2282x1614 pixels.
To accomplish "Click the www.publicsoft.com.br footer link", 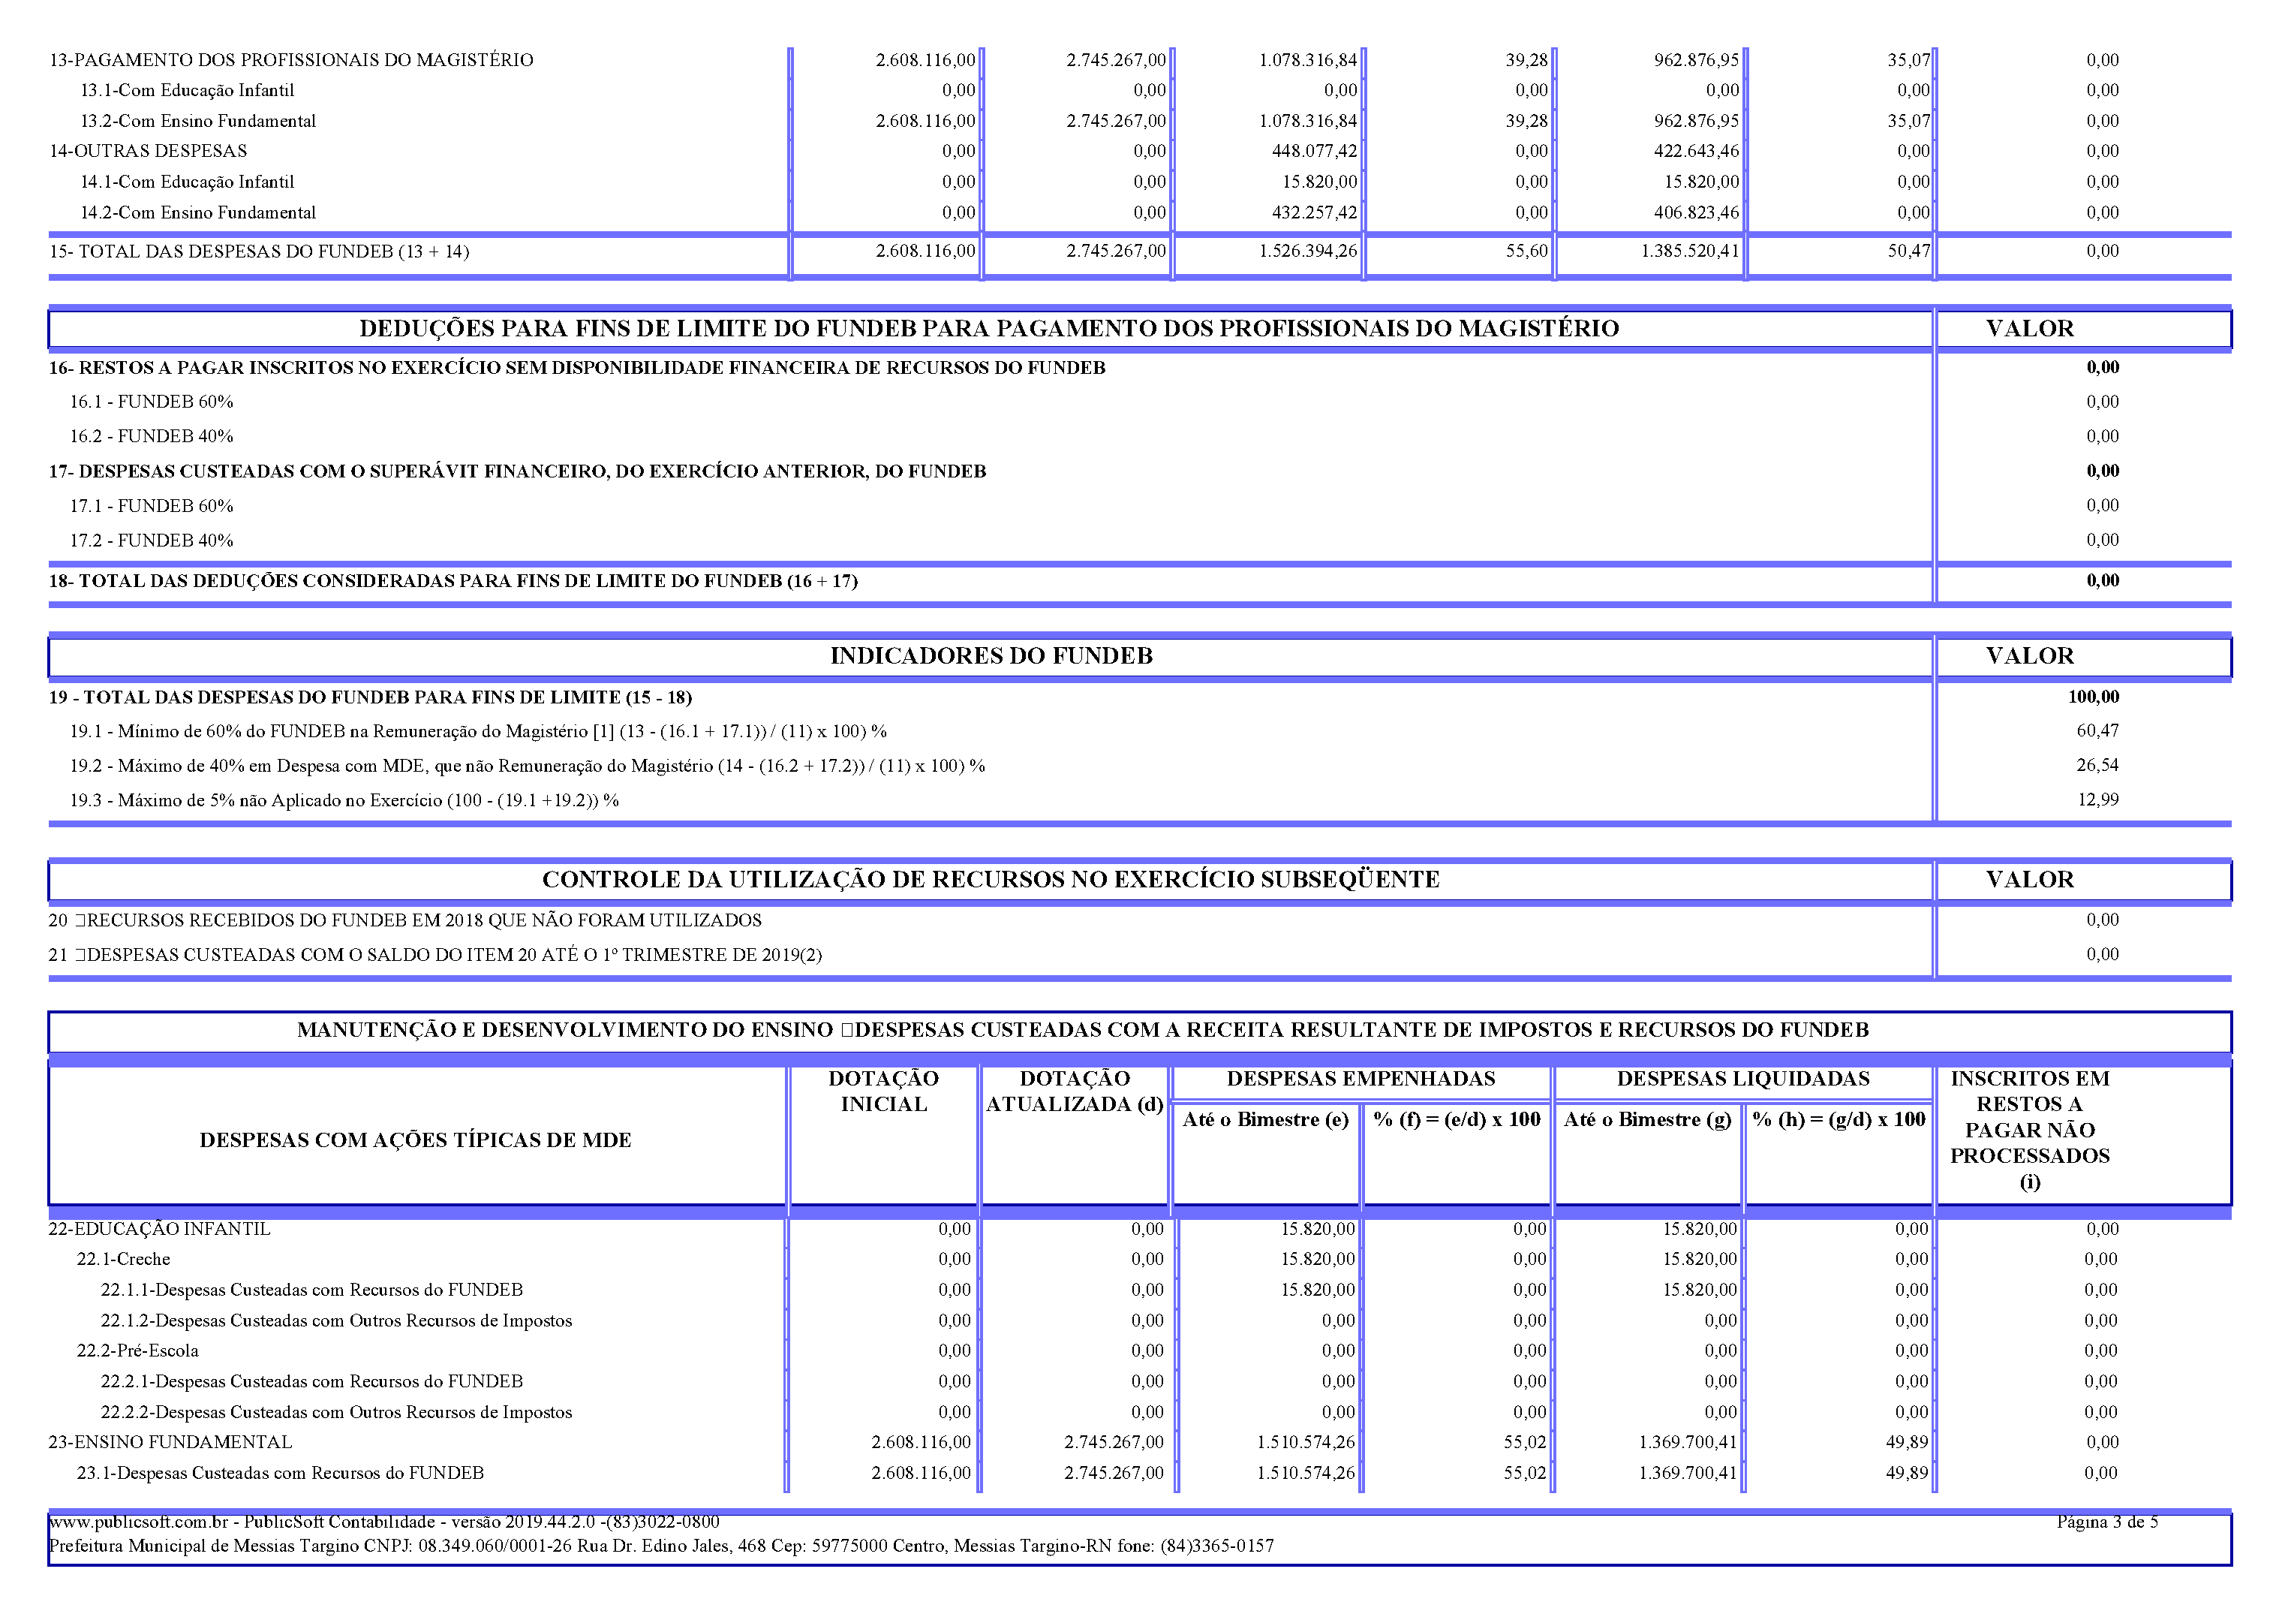I will (139, 1522).
